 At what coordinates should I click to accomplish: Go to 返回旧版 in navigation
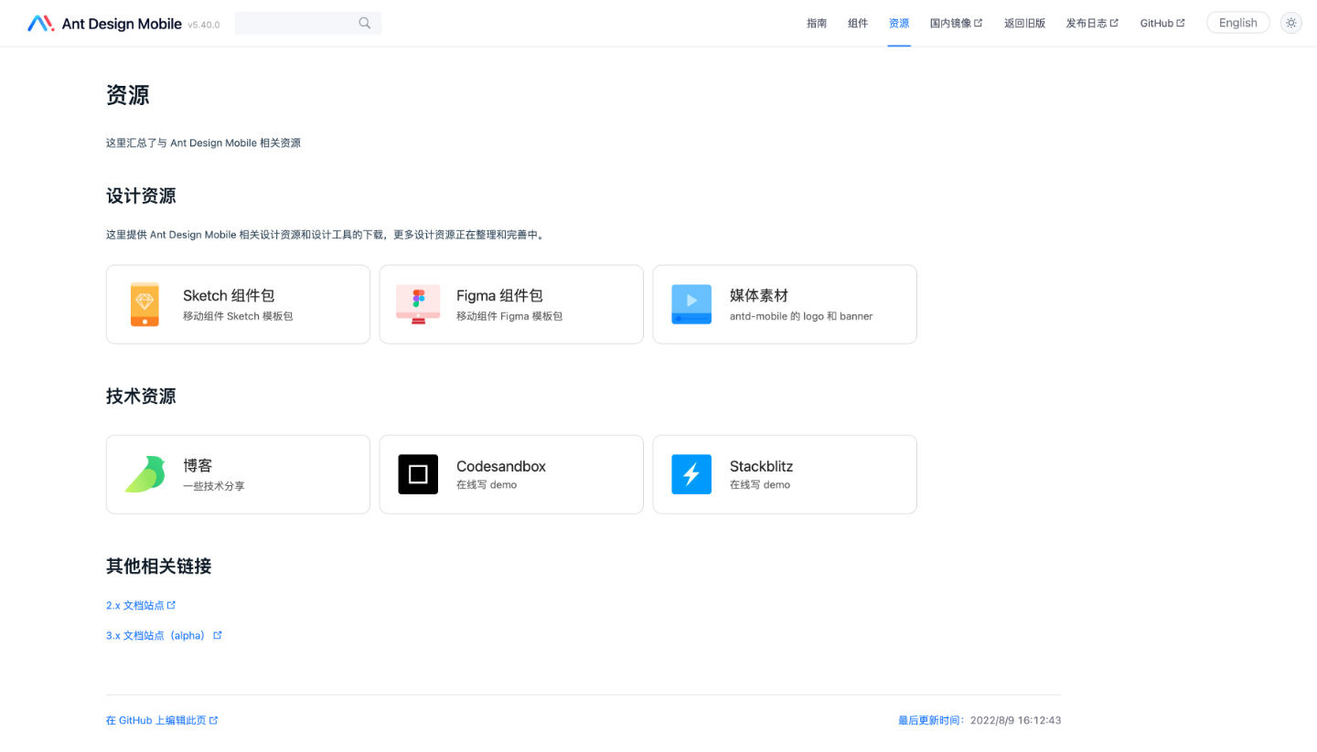click(1024, 23)
